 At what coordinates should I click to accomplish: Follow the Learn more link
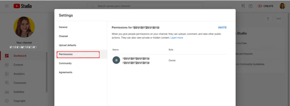point(177,38)
